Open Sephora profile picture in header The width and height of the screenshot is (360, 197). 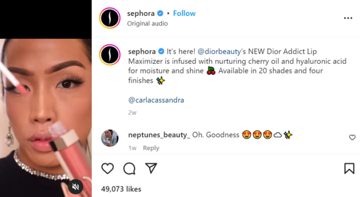pos(109,18)
